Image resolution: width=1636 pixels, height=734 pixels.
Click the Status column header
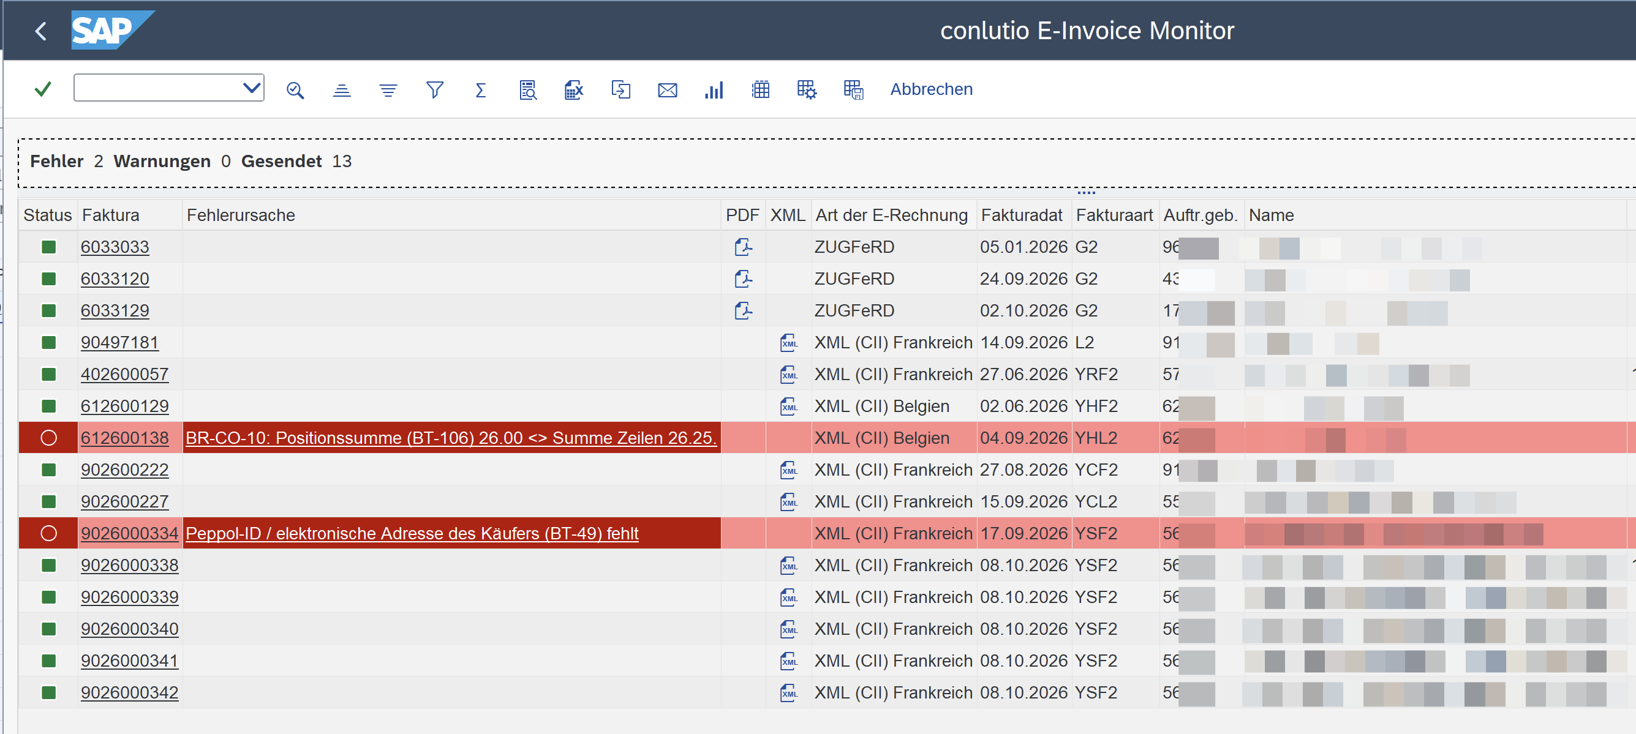point(48,215)
